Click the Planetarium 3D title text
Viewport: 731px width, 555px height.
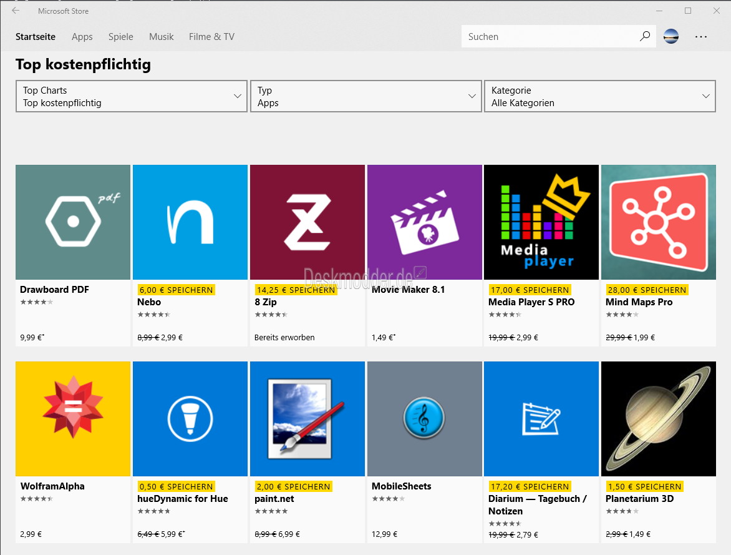640,499
